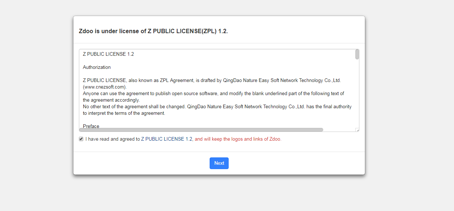Open the Z PUBLIC LICENSE 1.2 link
Image resolution: width=454 pixels, height=211 pixels.
click(167, 139)
